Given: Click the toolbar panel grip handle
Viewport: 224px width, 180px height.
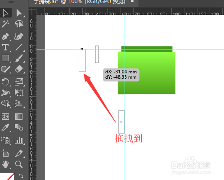Looking at the screenshot, I should pos(12,2).
